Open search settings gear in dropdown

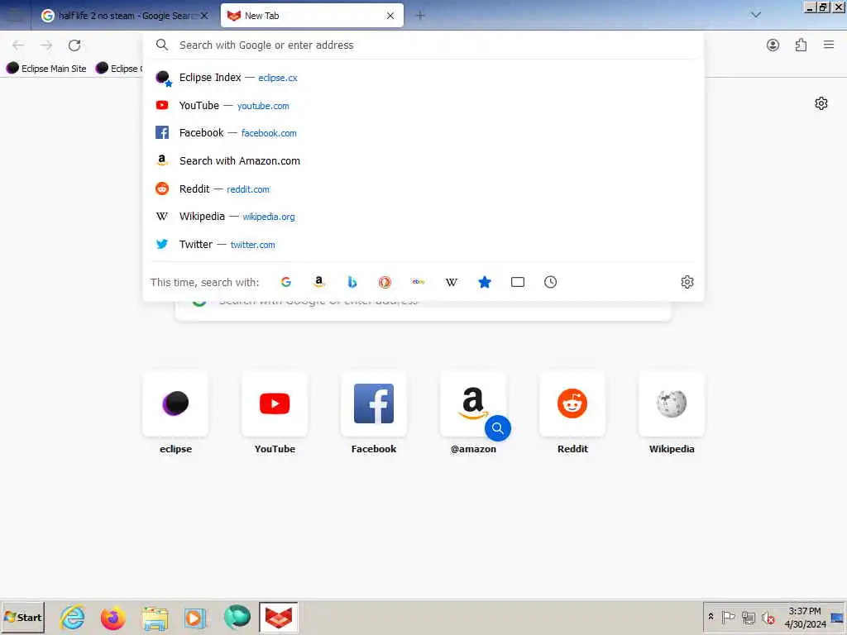(687, 282)
